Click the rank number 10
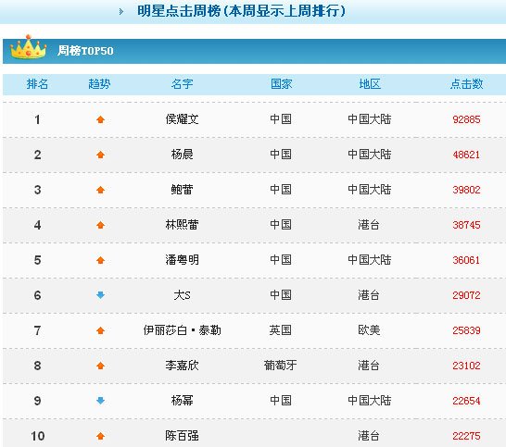 click(x=37, y=436)
